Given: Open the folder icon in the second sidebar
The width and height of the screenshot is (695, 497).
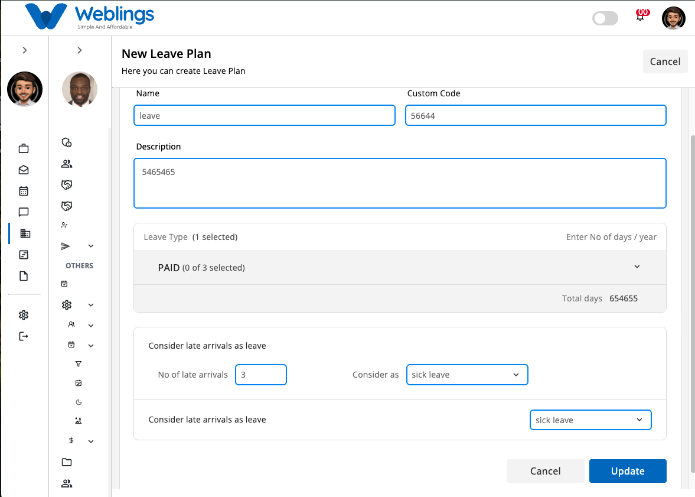Looking at the screenshot, I should tap(67, 462).
